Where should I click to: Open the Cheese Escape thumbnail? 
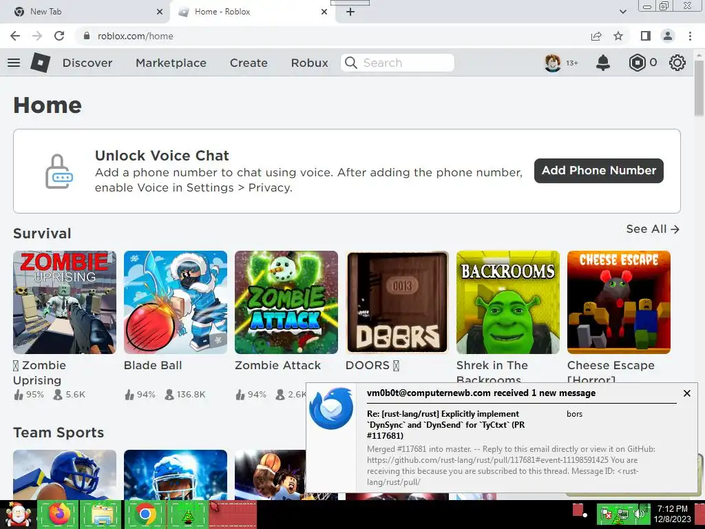pos(619,302)
